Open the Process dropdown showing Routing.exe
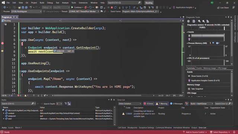 coord(26,12)
